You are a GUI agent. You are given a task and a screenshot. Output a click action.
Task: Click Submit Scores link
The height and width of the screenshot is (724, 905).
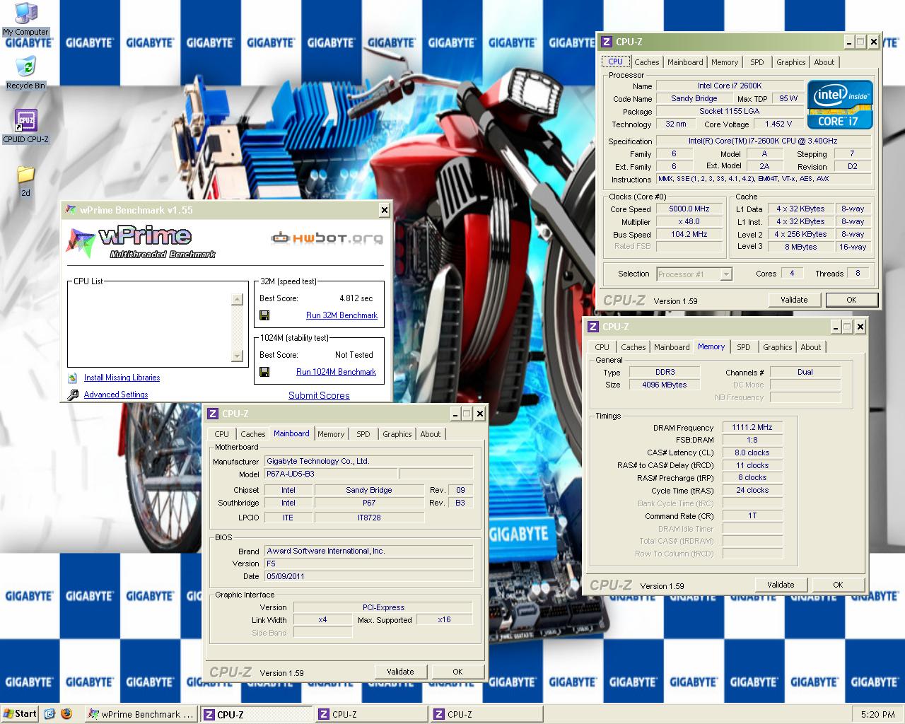(x=319, y=395)
